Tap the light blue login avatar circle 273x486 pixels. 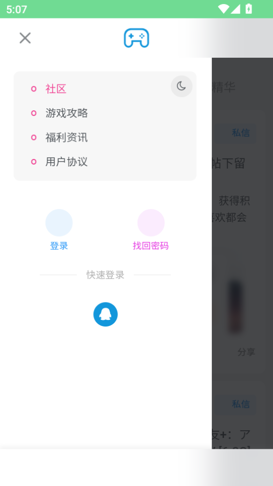point(59,223)
